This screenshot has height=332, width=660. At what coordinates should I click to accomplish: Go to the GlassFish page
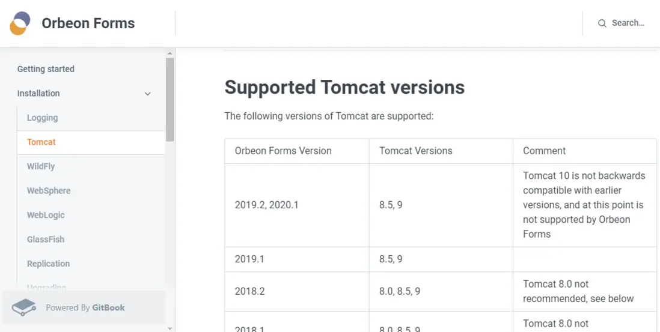tap(46, 240)
